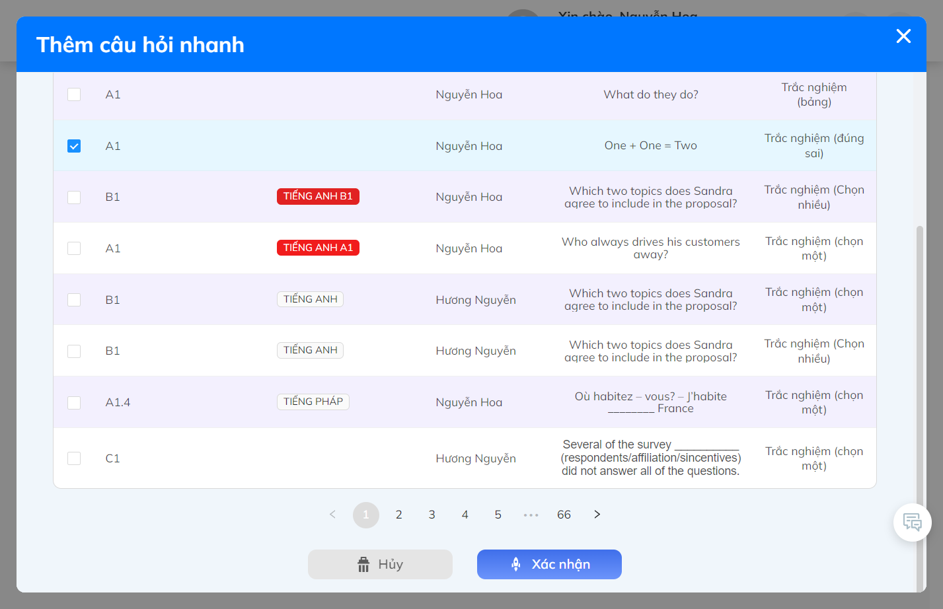Go to next page with right chevron
The height and width of the screenshot is (609, 943).
tap(597, 515)
